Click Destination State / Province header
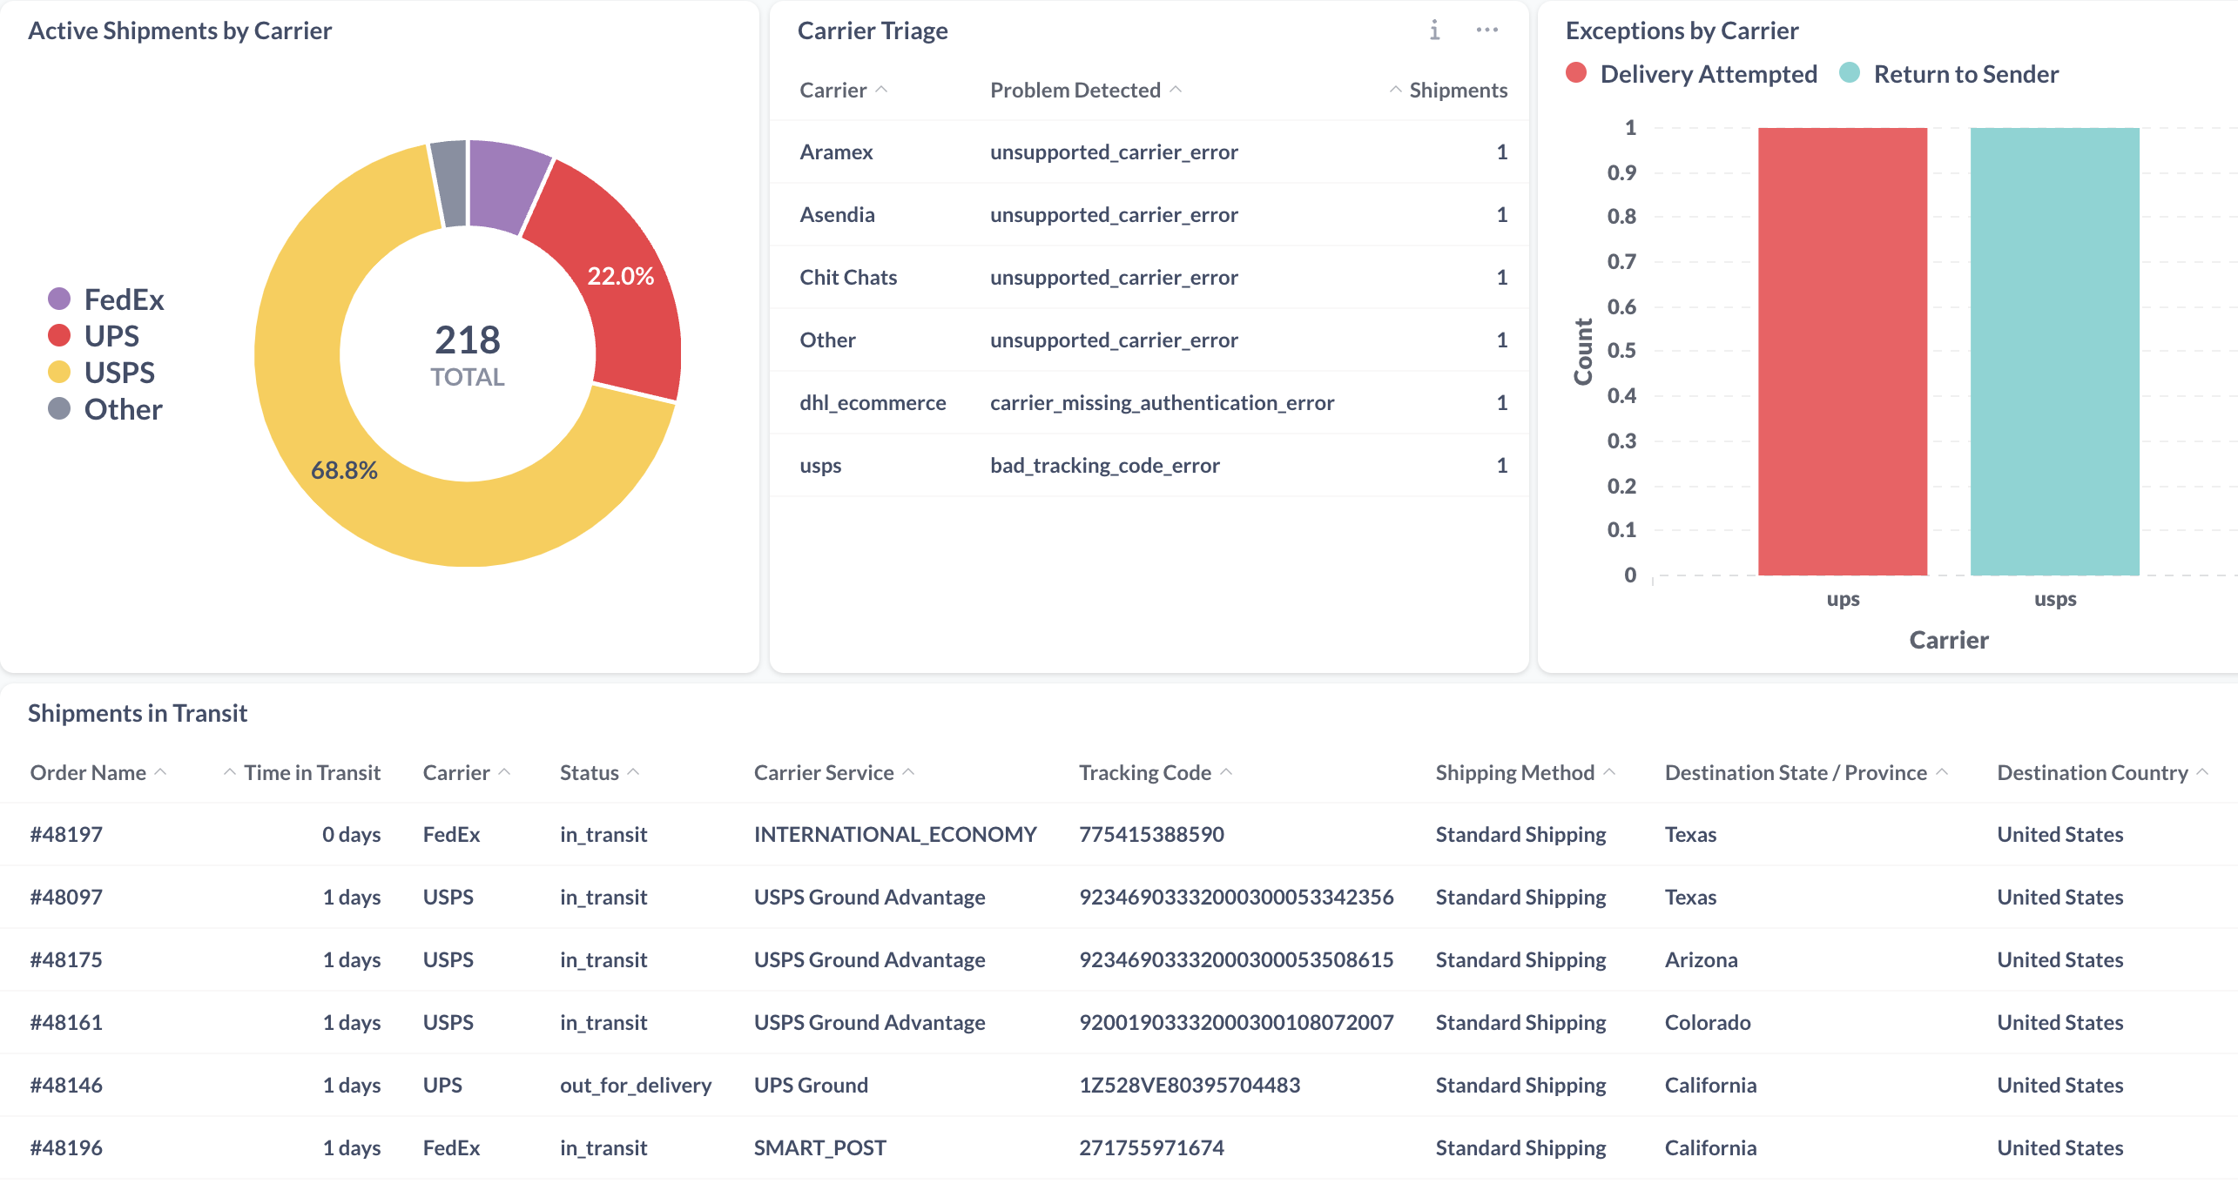 pyautogui.click(x=1795, y=772)
